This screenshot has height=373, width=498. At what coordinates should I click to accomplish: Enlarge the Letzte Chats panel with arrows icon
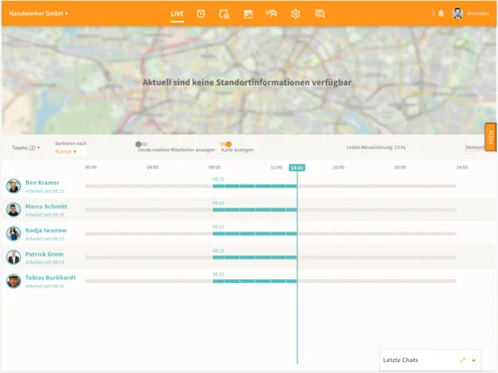(463, 360)
